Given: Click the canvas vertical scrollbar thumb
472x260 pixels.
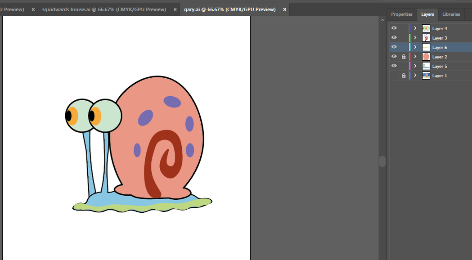Looking at the screenshot, I should point(382,161).
